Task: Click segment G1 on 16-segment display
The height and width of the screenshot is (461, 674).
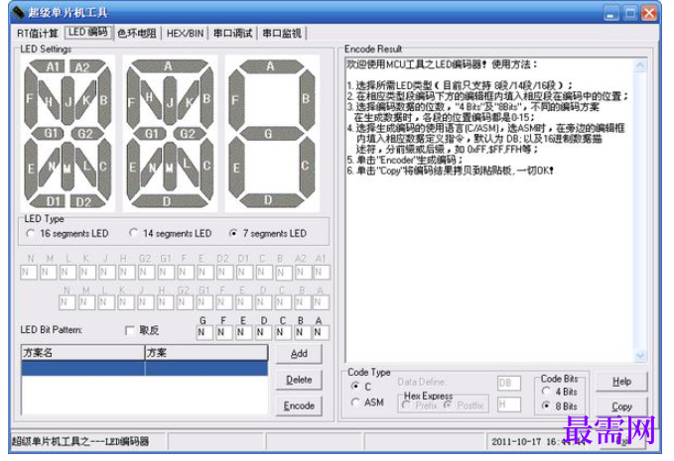Action: (49, 134)
